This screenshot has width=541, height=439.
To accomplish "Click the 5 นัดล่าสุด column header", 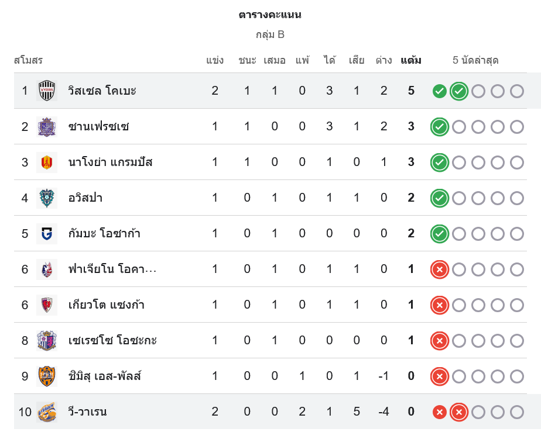I will click(x=475, y=60).
